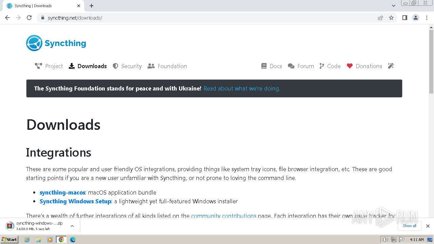Select the Downloads nav item

[x=87, y=66]
